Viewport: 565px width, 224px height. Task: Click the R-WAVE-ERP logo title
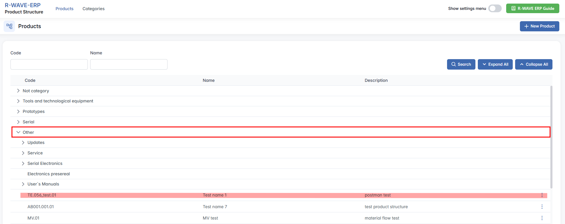click(x=23, y=5)
